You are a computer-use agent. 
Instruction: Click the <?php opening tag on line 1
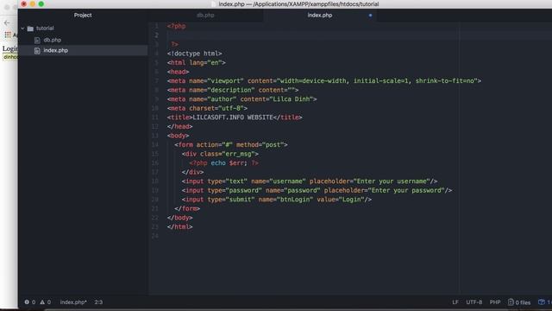[176, 26]
